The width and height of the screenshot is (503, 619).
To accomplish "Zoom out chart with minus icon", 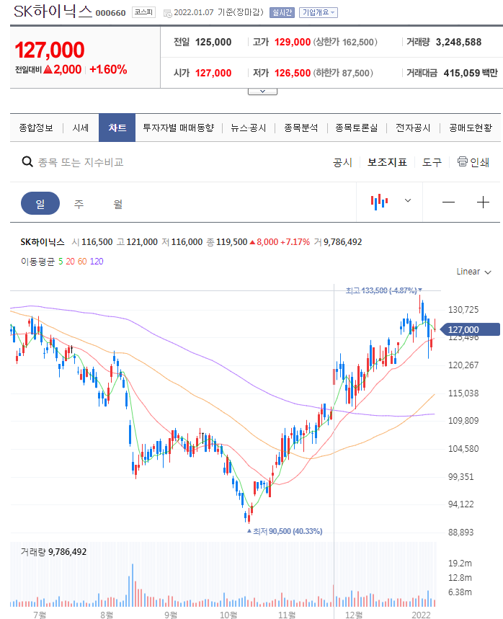I will point(448,202).
